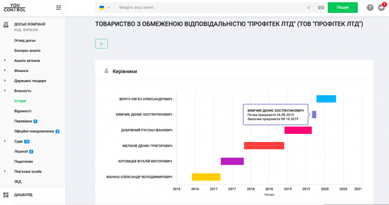Click the yellow bar for Іваніна Олександр
Screen dimensions: 389x205
206,177
